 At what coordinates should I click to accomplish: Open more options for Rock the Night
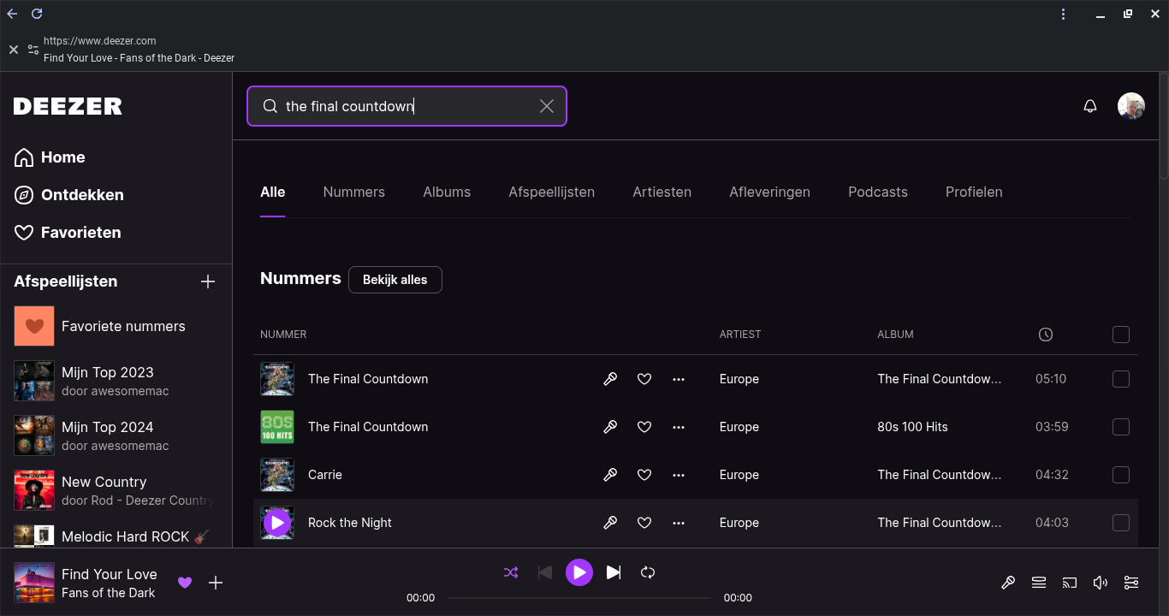(x=679, y=523)
